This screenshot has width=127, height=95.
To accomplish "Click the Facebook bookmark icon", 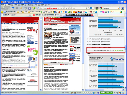I will 56,12.
